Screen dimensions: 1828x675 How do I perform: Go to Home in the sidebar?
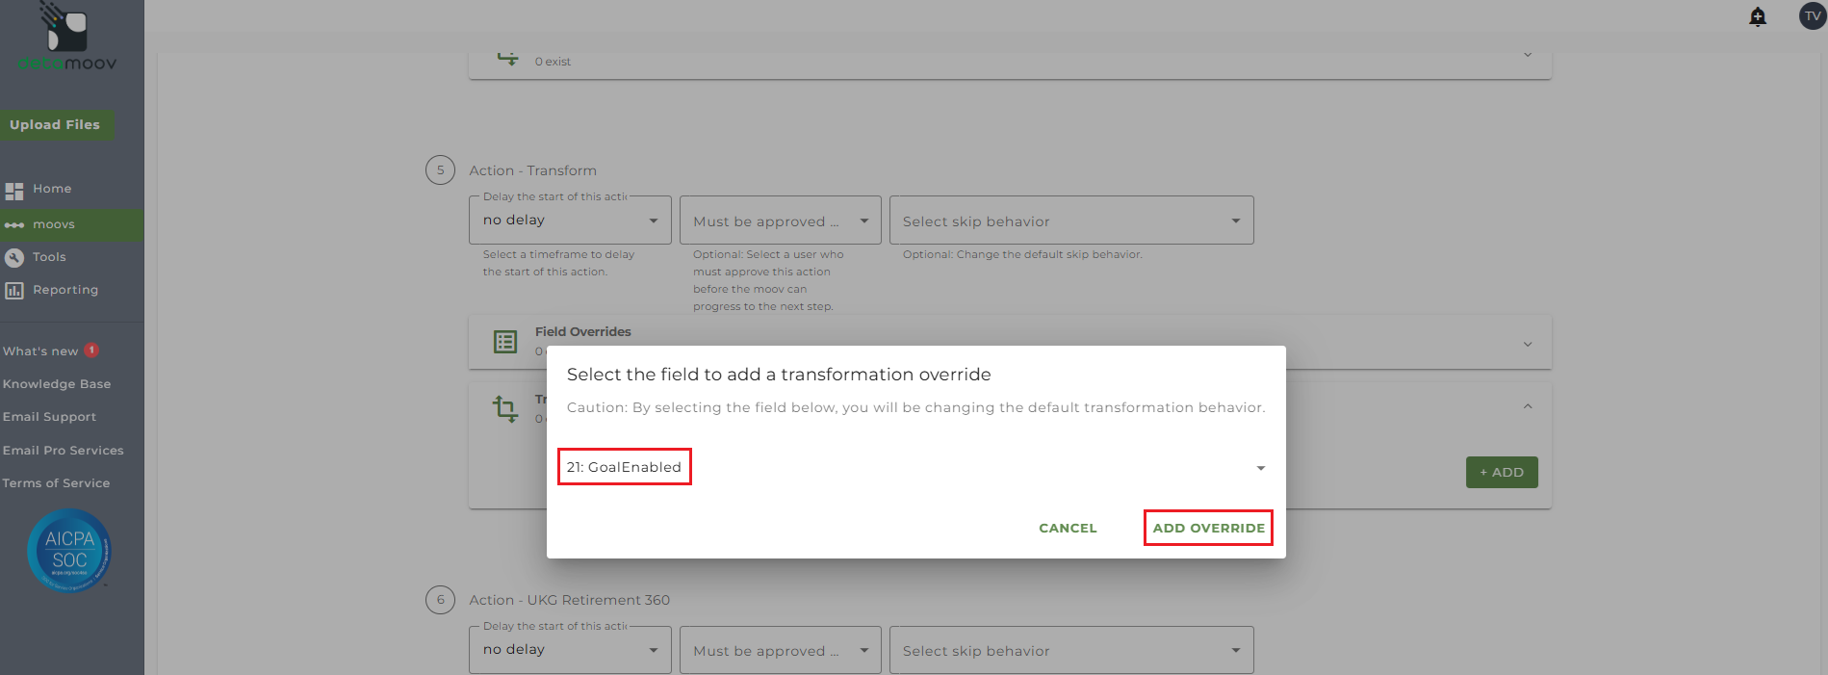pyautogui.click(x=52, y=189)
